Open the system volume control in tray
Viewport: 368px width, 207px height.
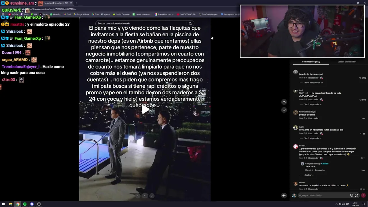pyautogui.click(x=343, y=204)
